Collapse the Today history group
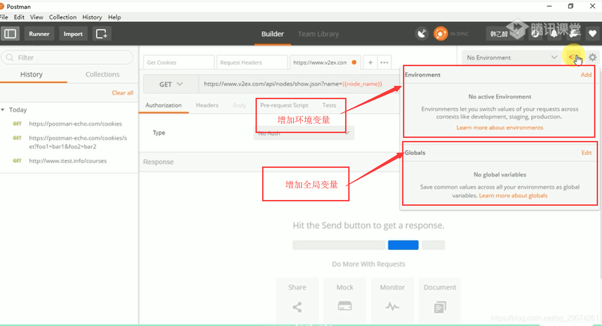Viewport: 602px width, 326px height. [3, 110]
